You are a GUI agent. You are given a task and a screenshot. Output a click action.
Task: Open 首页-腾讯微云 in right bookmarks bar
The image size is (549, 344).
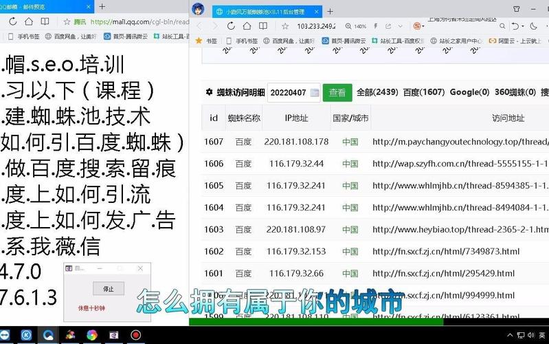pos(344,41)
